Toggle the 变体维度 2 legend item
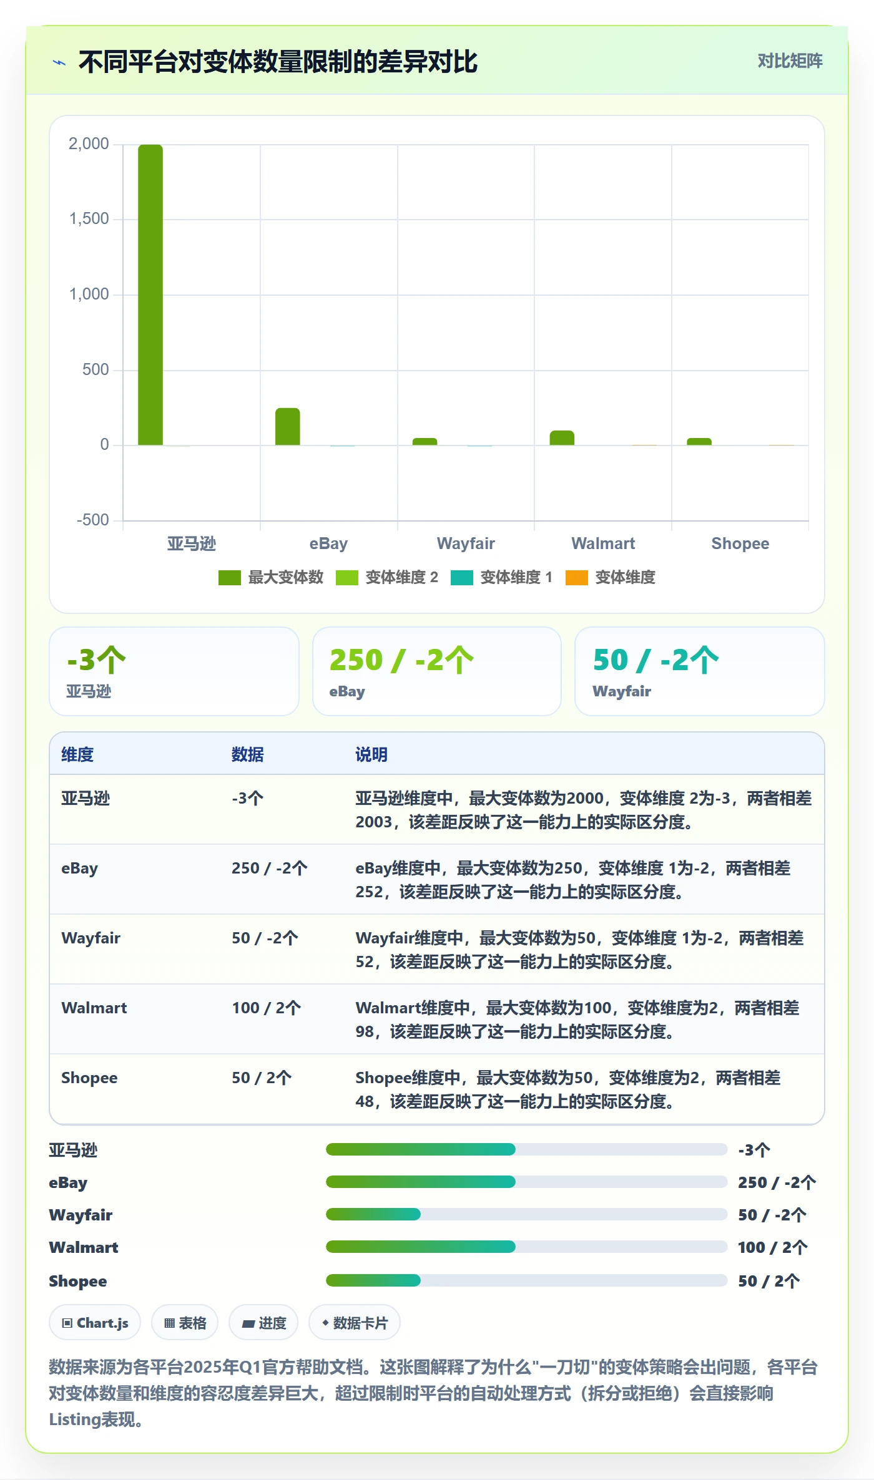Viewport: 874px width, 1480px height. [x=387, y=577]
